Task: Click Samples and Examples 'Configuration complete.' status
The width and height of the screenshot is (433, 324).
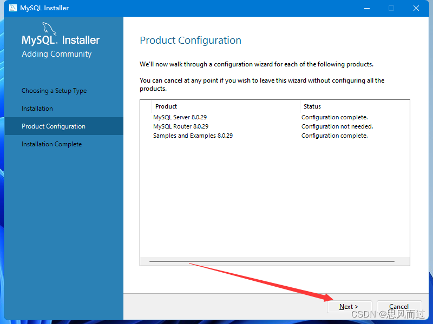Action: [x=334, y=136]
